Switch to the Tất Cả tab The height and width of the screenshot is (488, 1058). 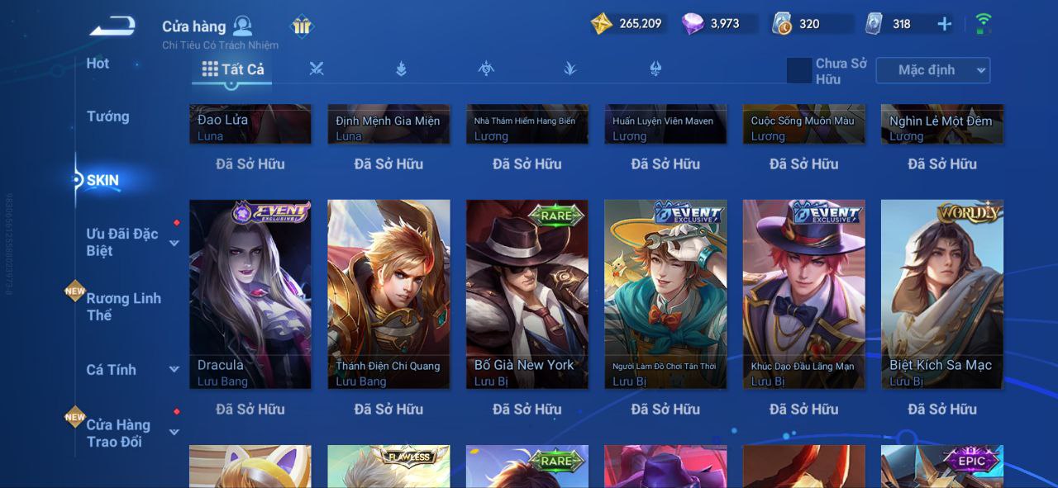click(233, 69)
